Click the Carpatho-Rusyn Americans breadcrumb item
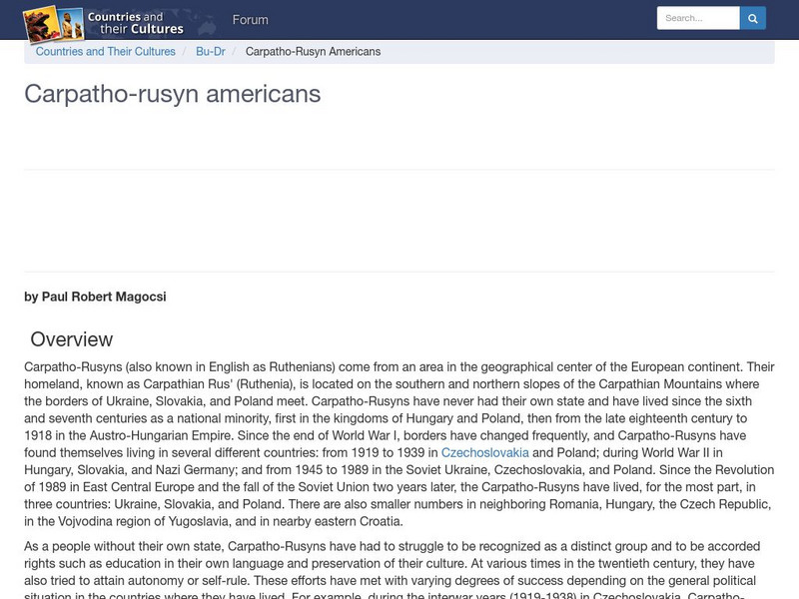Viewport: 799px width, 599px height. point(314,51)
